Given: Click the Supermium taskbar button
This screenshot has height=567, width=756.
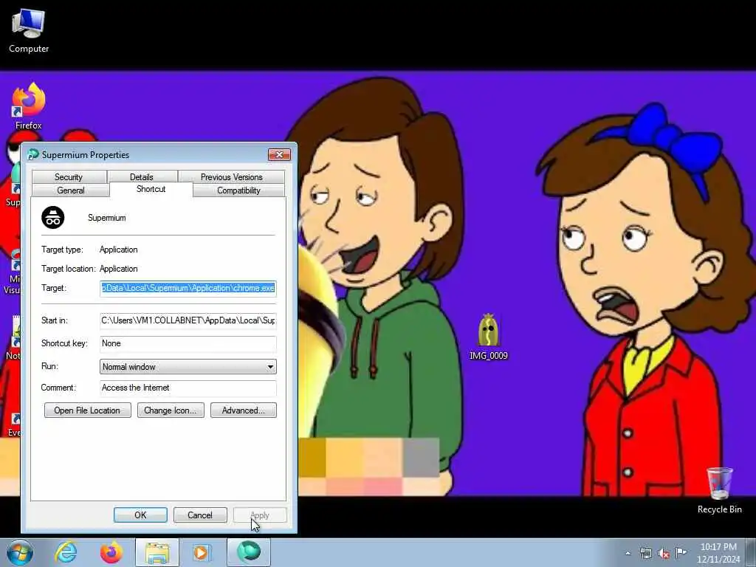Looking at the screenshot, I should click(x=248, y=552).
